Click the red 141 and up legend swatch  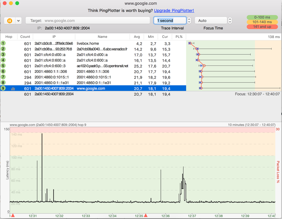tap(262, 27)
